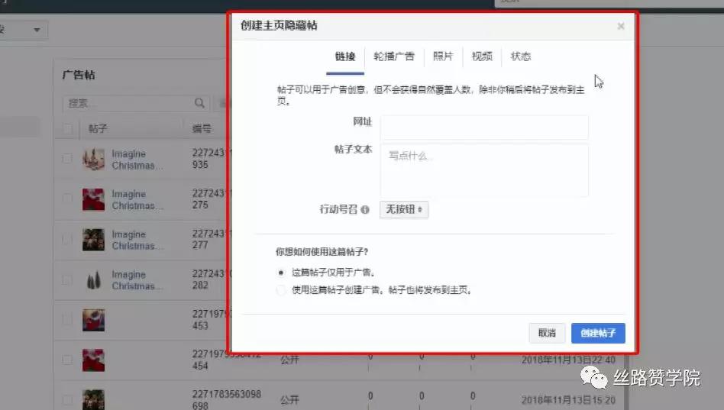Open the 视频 tab
This screenshot has height=410, width=724.
[482, 56]
